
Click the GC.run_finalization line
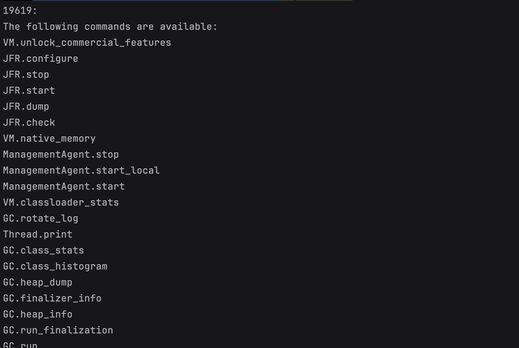pyautogui.click(x=58, y=330)
